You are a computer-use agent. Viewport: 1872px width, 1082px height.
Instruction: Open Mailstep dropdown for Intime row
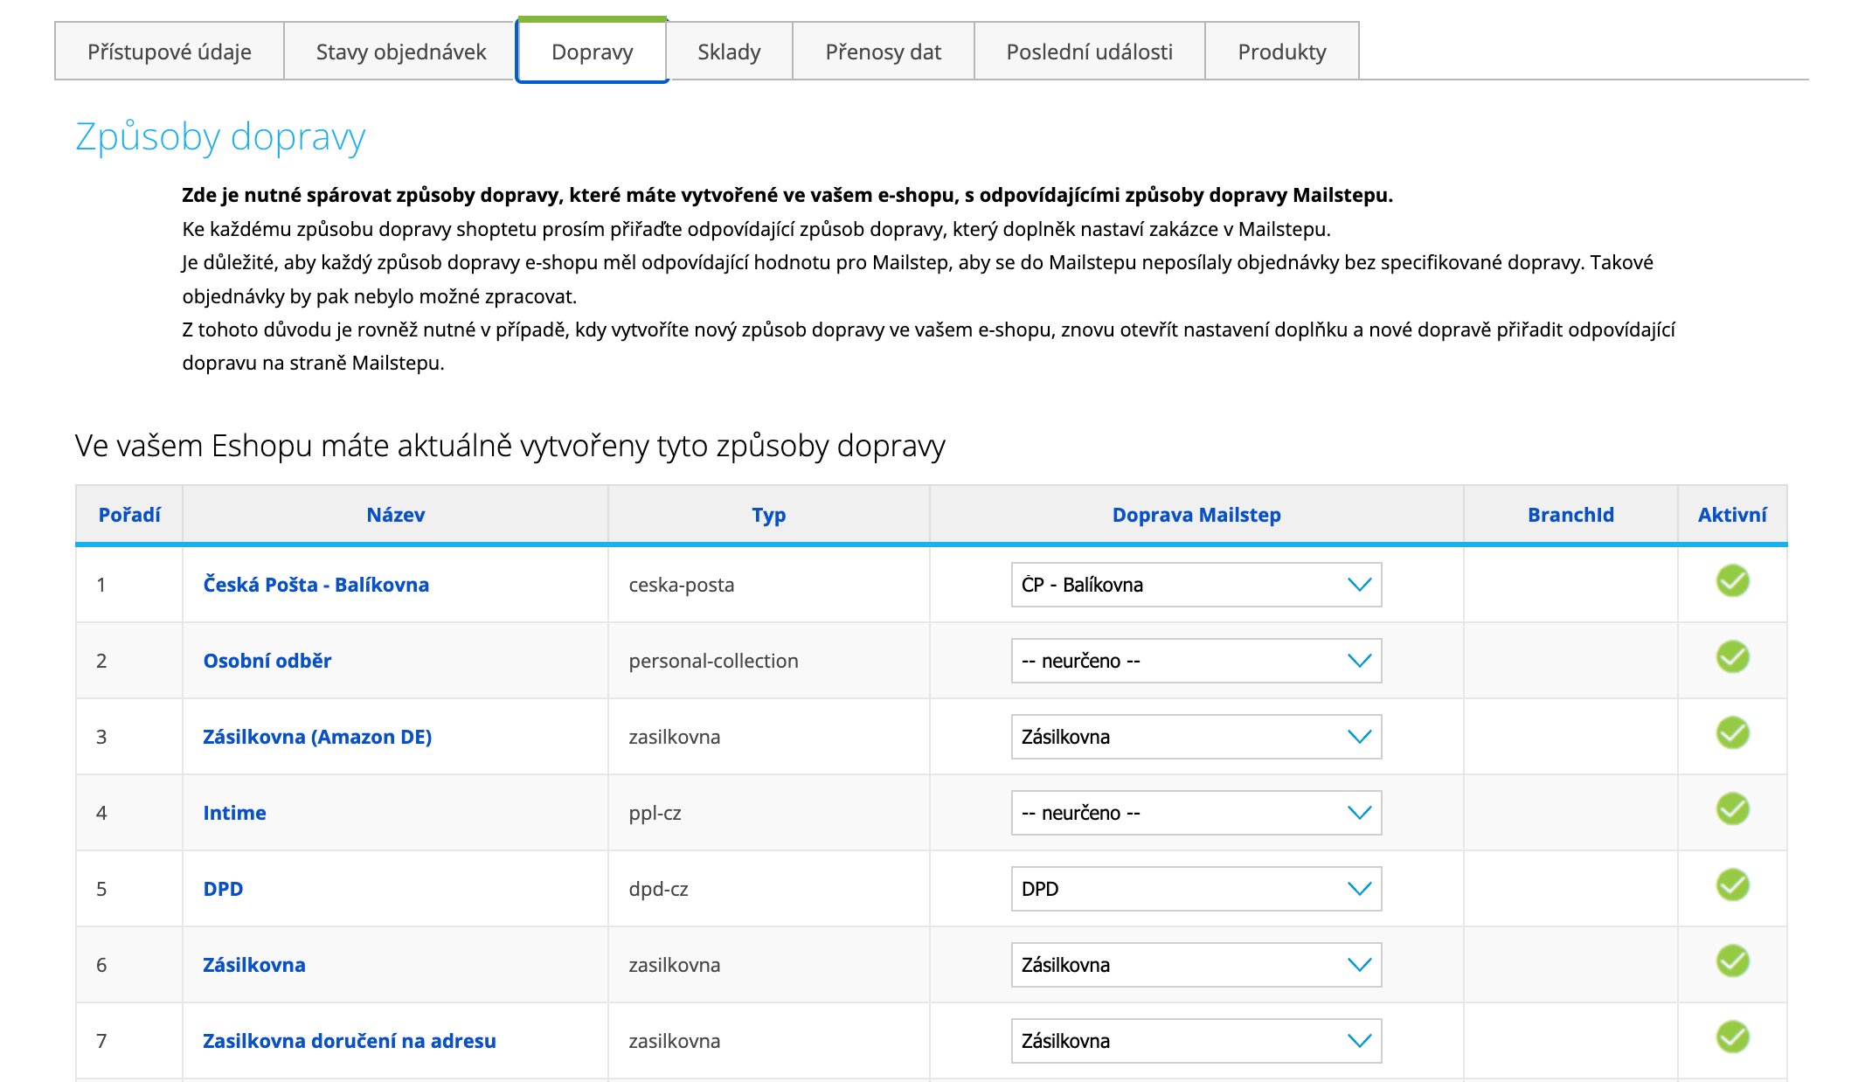(x=1196, y=813)
